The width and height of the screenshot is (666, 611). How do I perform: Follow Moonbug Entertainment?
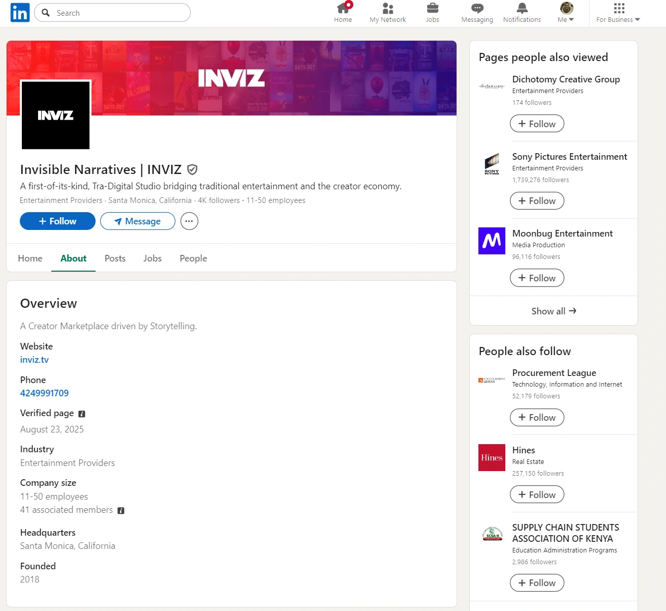(537, 278)
